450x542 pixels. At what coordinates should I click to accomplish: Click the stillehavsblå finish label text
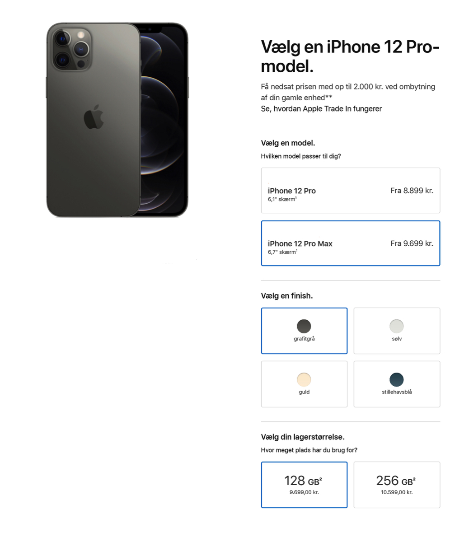(x=397, y=392)
